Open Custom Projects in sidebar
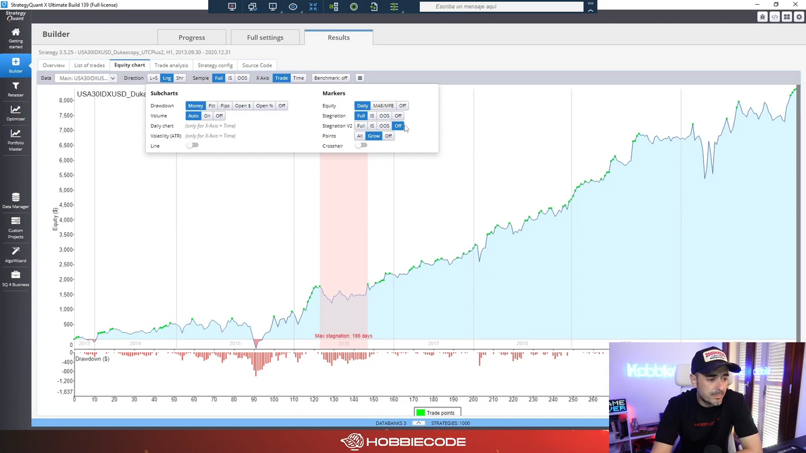Viewport: 806px width, 453px height. (x=15, y=228)
